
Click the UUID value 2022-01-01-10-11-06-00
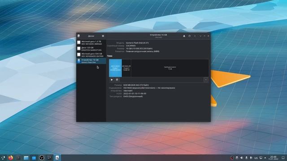(x=135, y=93)
